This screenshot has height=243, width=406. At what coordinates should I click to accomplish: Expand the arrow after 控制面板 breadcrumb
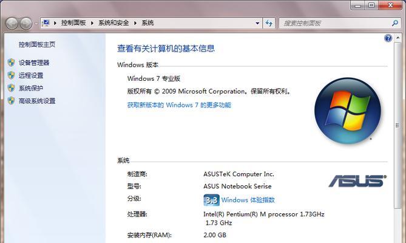tap(93, 23)
